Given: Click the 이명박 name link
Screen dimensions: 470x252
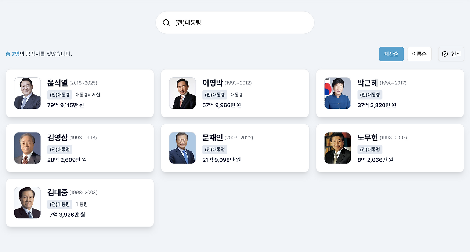Looking at the screenshot, I should point(213,83).
